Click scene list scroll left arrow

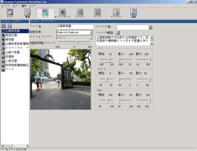pos(2,146)
